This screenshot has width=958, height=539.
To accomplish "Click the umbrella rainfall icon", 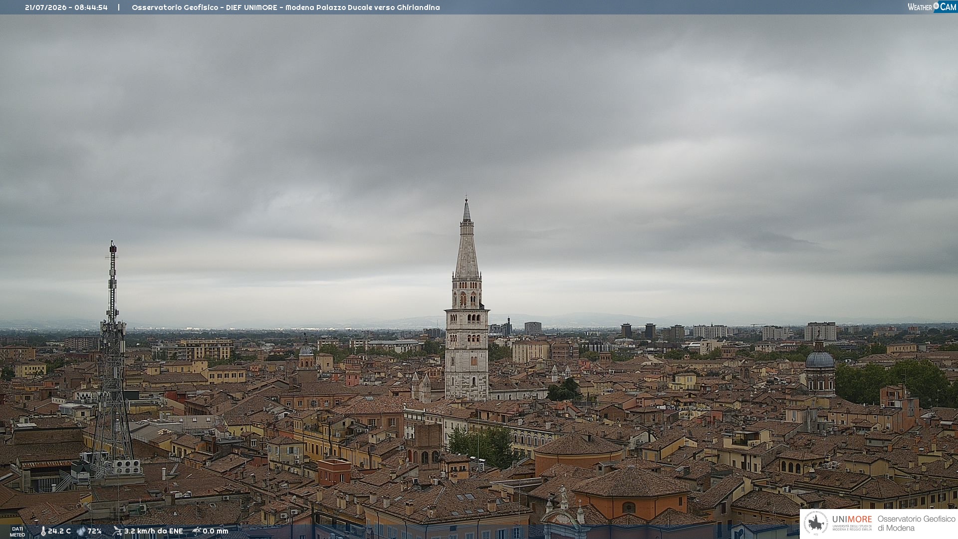I will pos(197,531).
